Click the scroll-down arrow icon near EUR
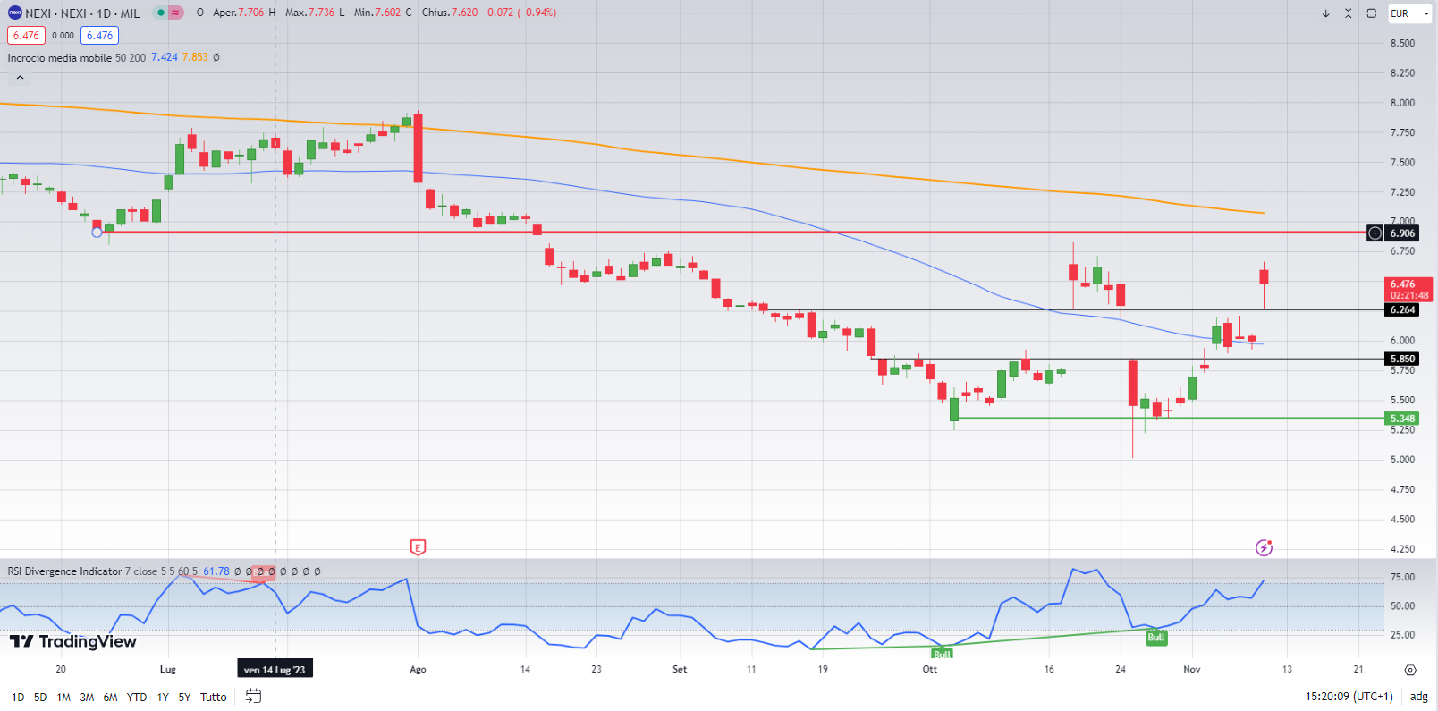This screenshot has height=711, width=1438. click(1325, 13)
